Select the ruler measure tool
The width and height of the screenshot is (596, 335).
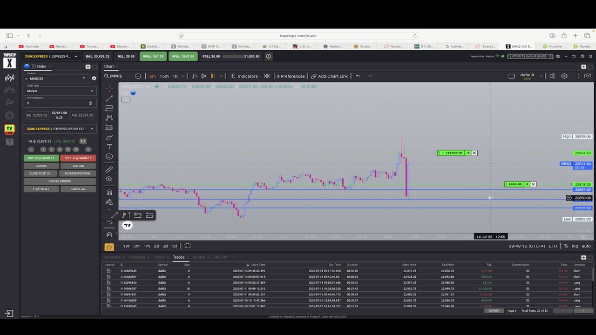109,169
